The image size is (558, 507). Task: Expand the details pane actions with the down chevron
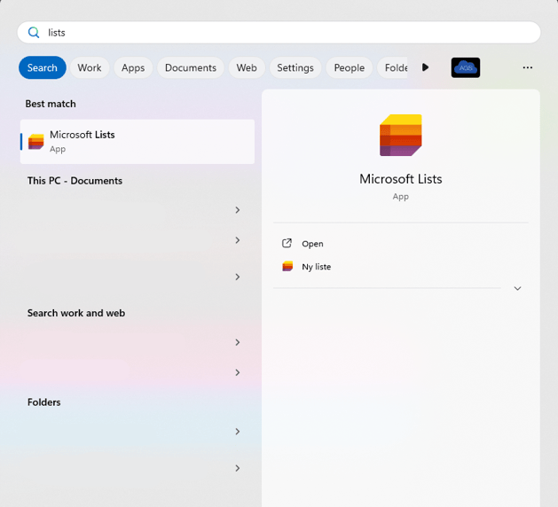[517, 288]
